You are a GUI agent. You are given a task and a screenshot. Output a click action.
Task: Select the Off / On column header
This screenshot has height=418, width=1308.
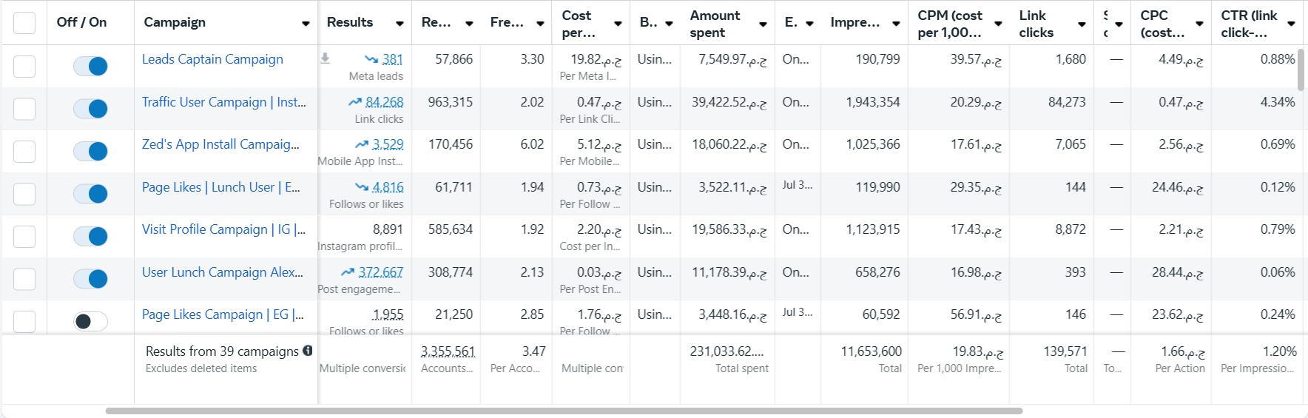point(81,22)
